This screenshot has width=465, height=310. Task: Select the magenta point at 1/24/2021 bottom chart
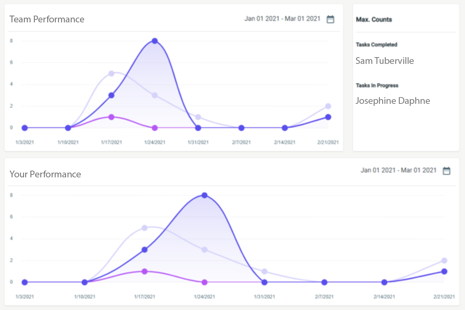[x=204, y=282]
